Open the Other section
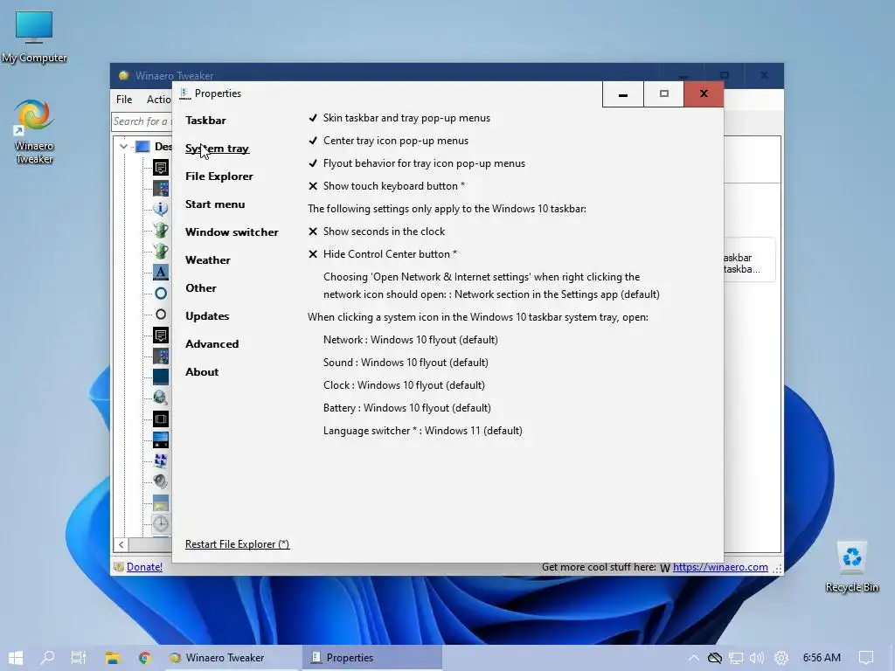Viewport: 895px width, 671px height. 201,288
